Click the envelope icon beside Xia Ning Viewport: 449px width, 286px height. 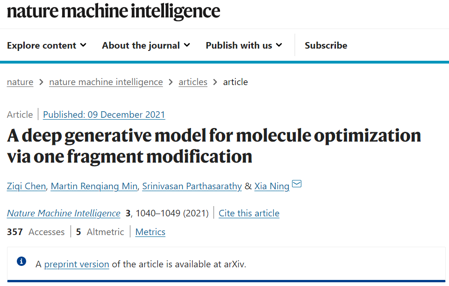[x=297, y=184]
